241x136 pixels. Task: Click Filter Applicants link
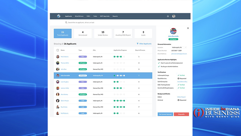click(x=145, y=44)
